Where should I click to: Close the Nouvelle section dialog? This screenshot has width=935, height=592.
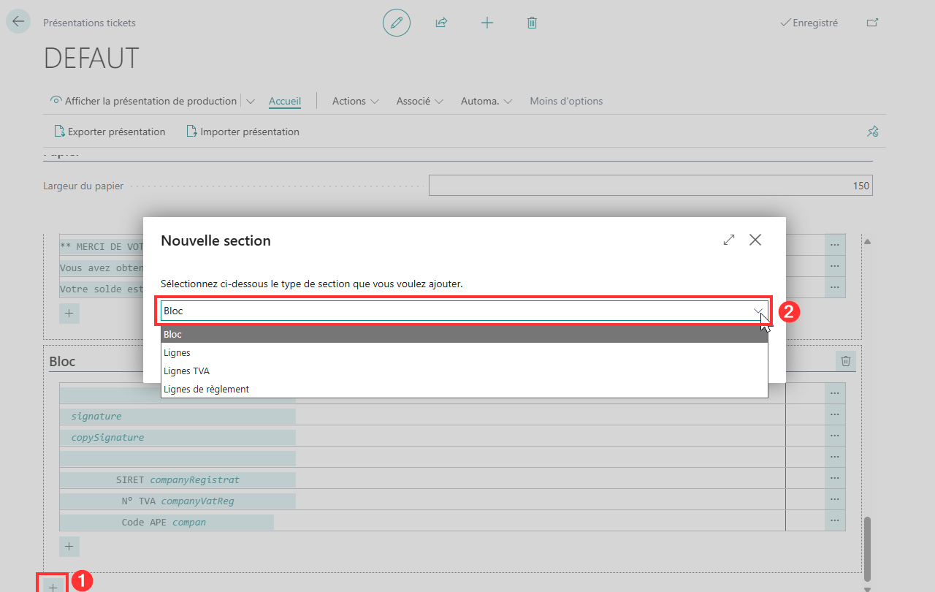755,240
